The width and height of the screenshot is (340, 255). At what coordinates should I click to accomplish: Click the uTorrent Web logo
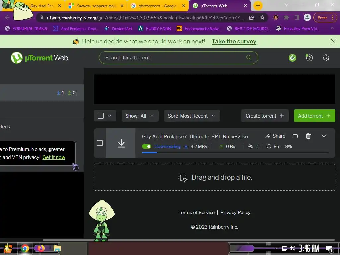click(40, 58)
